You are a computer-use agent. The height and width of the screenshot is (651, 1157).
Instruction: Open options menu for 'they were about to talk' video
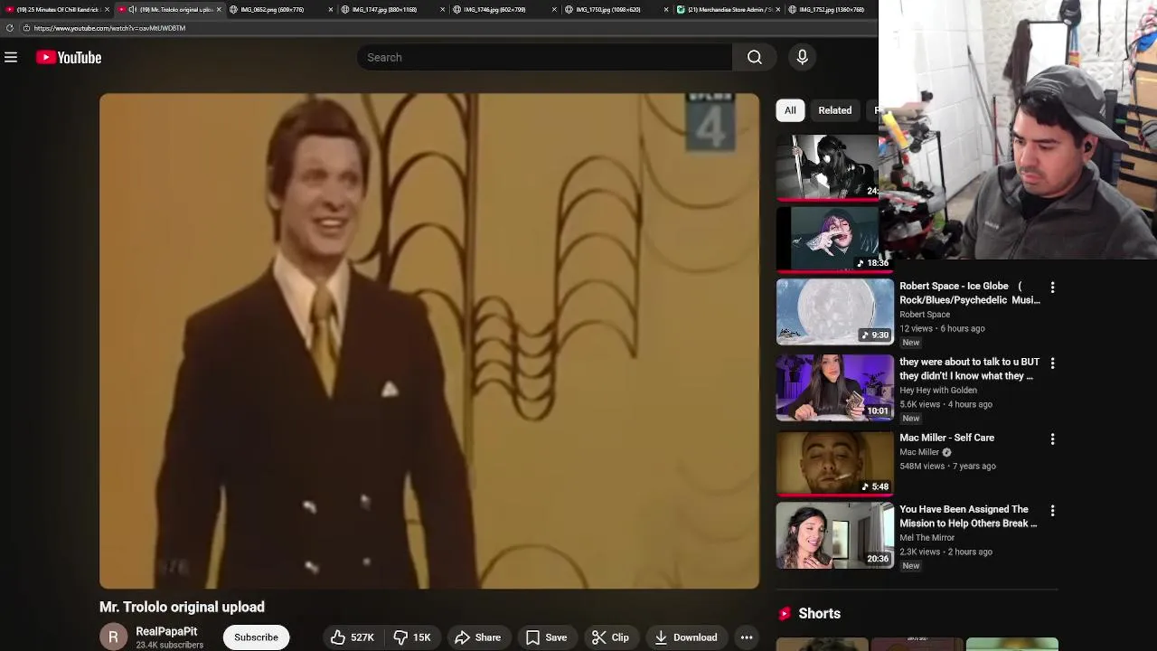coord(1052,363)
